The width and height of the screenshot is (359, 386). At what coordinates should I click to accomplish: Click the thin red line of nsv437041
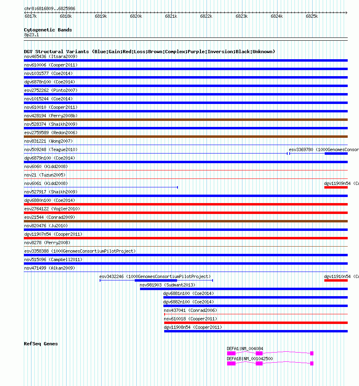(256, 314)
